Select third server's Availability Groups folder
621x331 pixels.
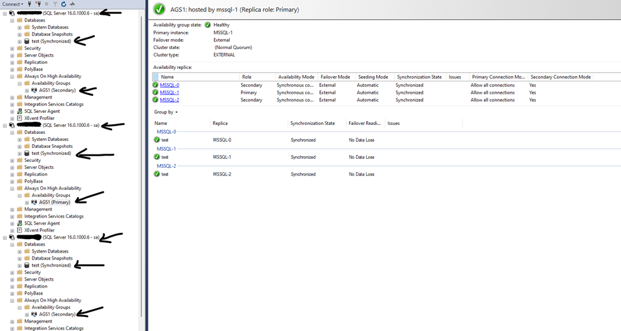click(x=51, y=307)
